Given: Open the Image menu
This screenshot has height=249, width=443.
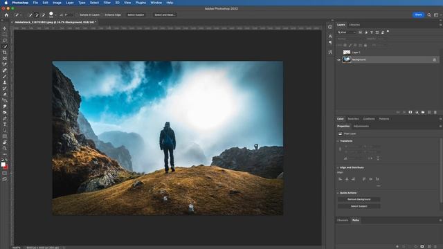Looking at the screenshot, I should coord(57,3).
